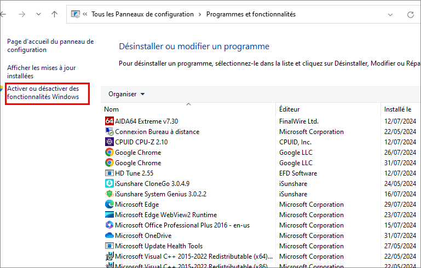The height and width of the screenshot is (268, 421).
Task: Click the control panel icon in address bar
Action: click(x=76, y=14)
